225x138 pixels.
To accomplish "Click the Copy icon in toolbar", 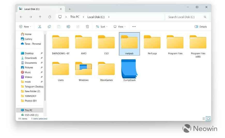I will pos(49,27).
